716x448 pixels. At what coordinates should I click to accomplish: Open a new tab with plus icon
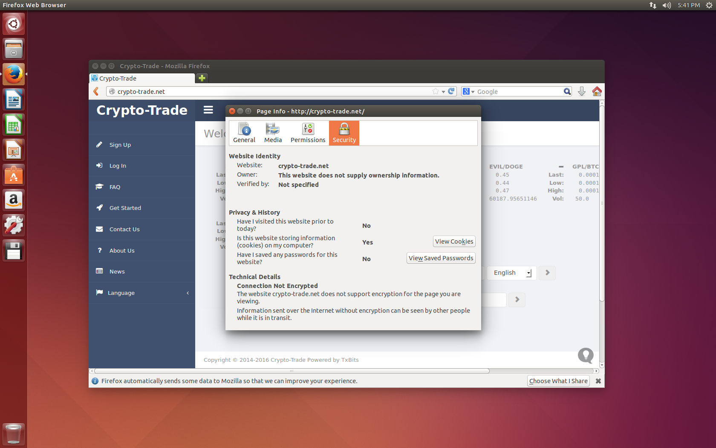pos(202,78)
